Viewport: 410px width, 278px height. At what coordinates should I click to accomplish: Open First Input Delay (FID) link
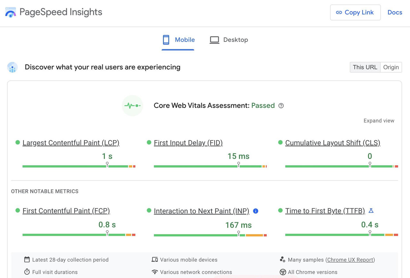(188, 143)
